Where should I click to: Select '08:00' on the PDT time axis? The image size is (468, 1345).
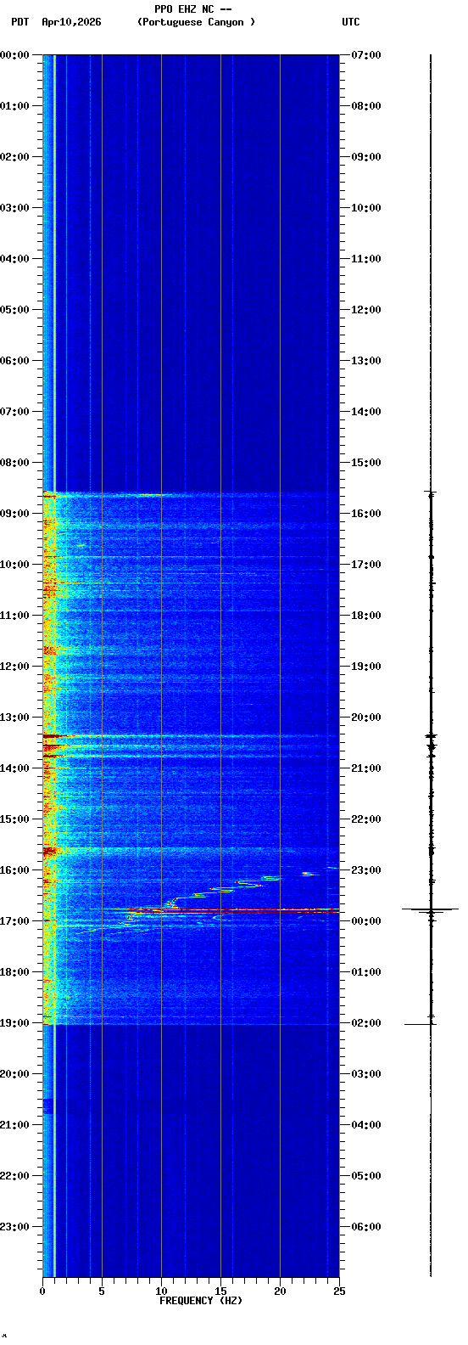coord(14,463)
